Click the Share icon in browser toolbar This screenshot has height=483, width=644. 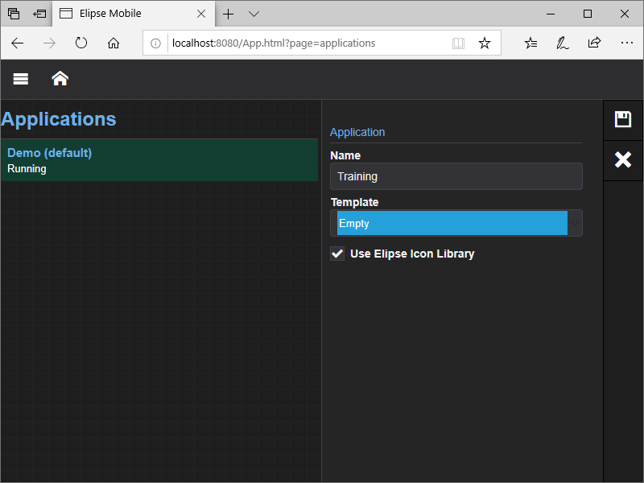coord(594,43)
